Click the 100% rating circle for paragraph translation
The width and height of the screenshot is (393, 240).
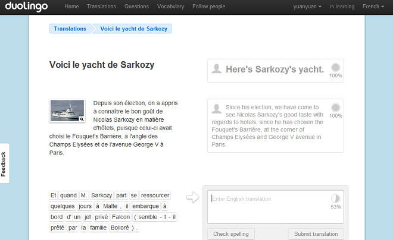coord(336,108)
